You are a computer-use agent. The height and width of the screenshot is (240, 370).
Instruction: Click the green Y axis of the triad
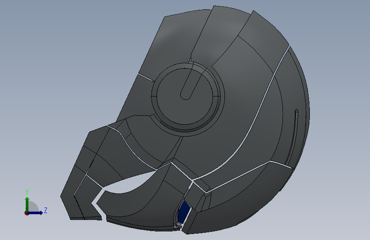point(27,204)
